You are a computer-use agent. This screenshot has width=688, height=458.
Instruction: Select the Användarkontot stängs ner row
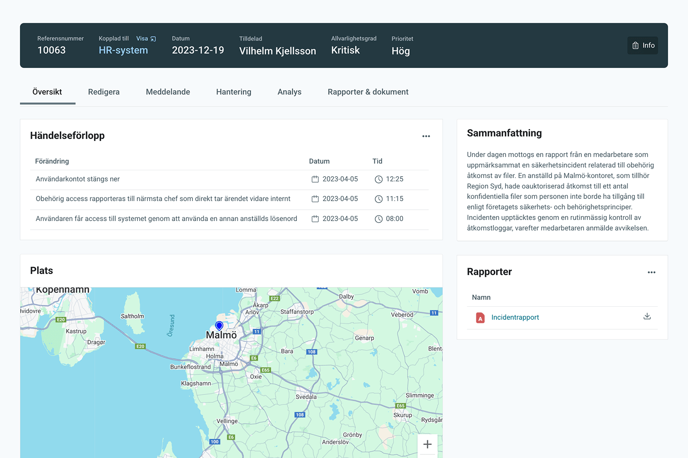point(78,179)
